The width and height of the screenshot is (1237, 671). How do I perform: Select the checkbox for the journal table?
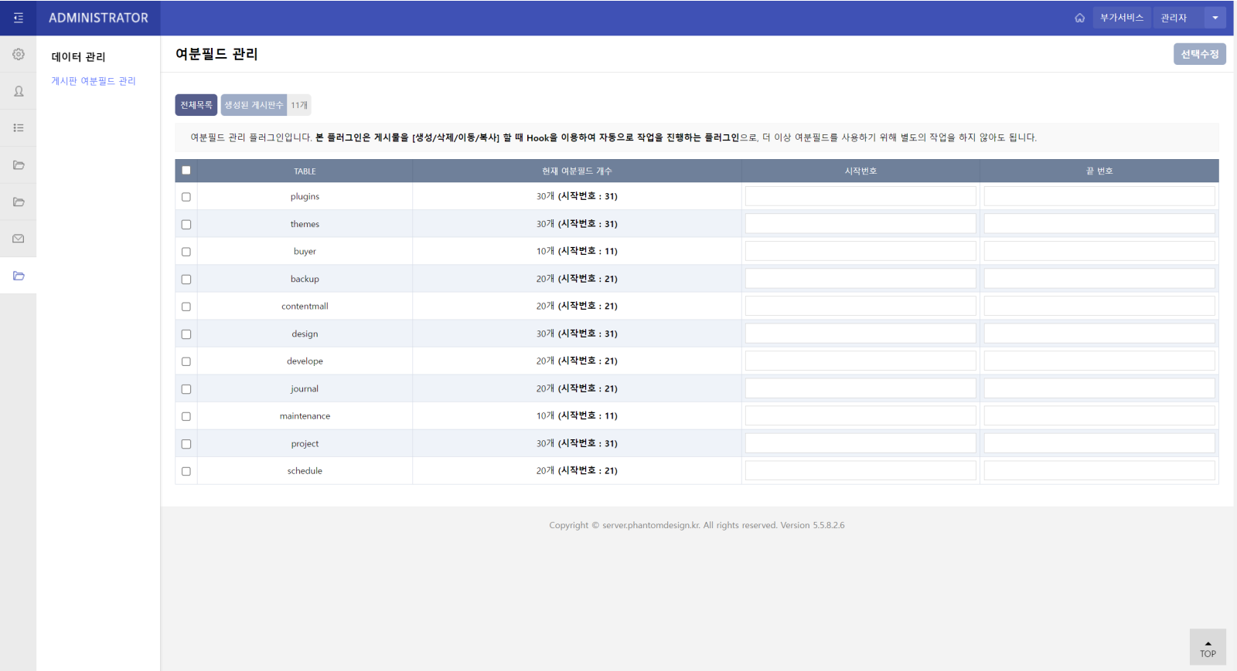[186, 389]
